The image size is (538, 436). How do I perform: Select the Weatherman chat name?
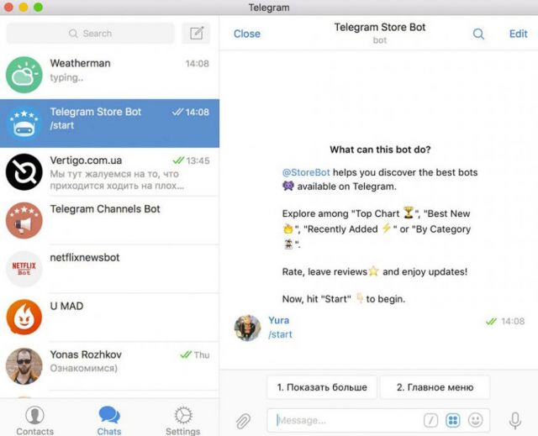(x=81, y=63)
